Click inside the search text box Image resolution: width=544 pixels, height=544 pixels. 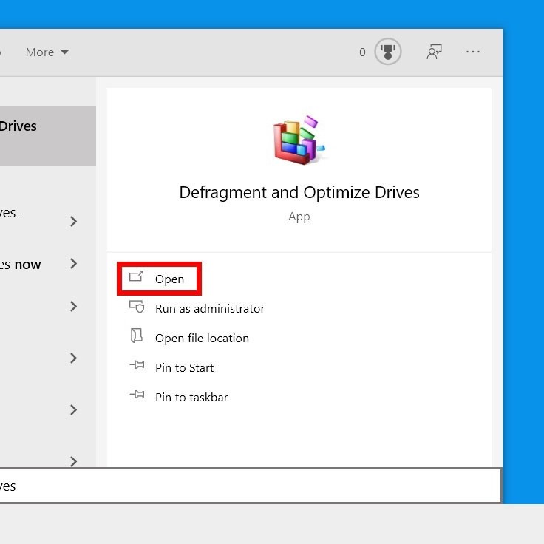(251, 486)
